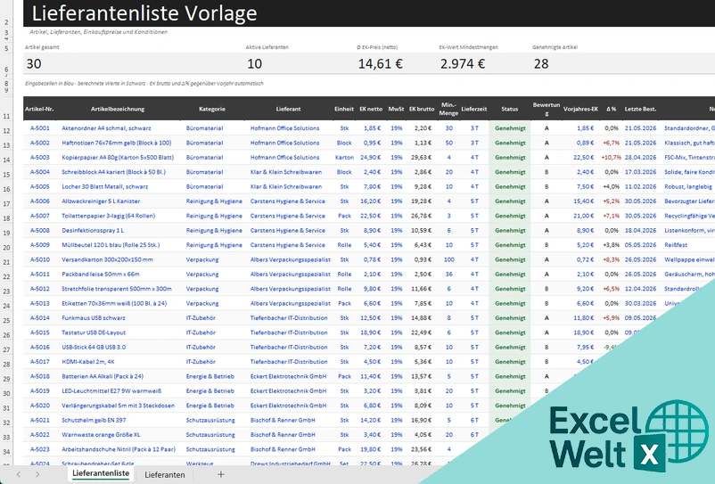Select the date 17.03.2026
Image resolution: width=715 pixels, height=484 pixels.
pos(640,172)
